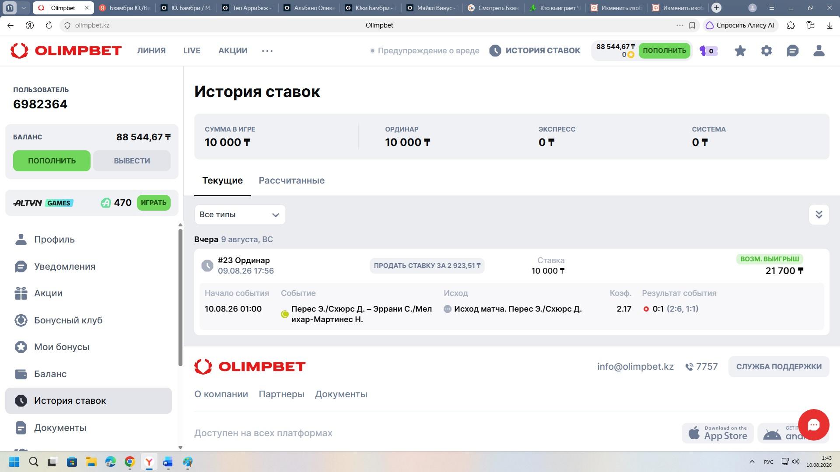Open settings gear icon in header
This screenshot has height=472, width=840.
click(766, 51)
